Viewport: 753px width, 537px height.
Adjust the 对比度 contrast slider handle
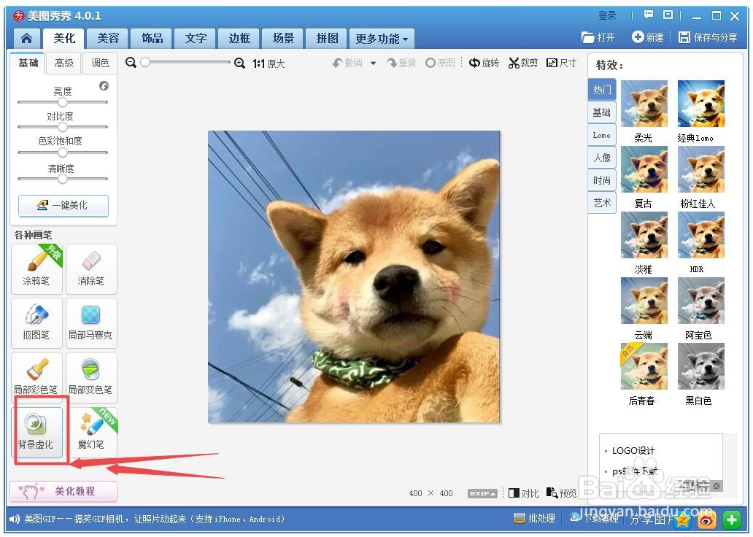tap(63, 127)
